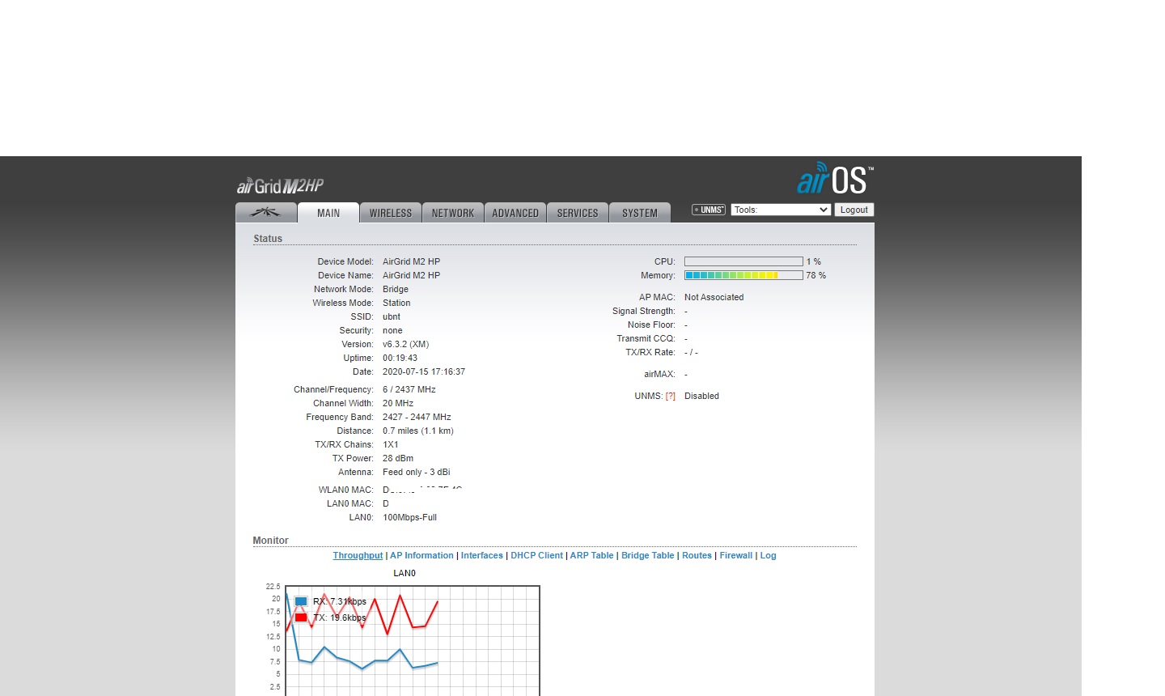Open the ARP Table link

coord(591,555)
